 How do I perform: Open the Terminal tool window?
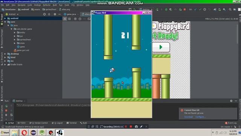click(72, 123)
